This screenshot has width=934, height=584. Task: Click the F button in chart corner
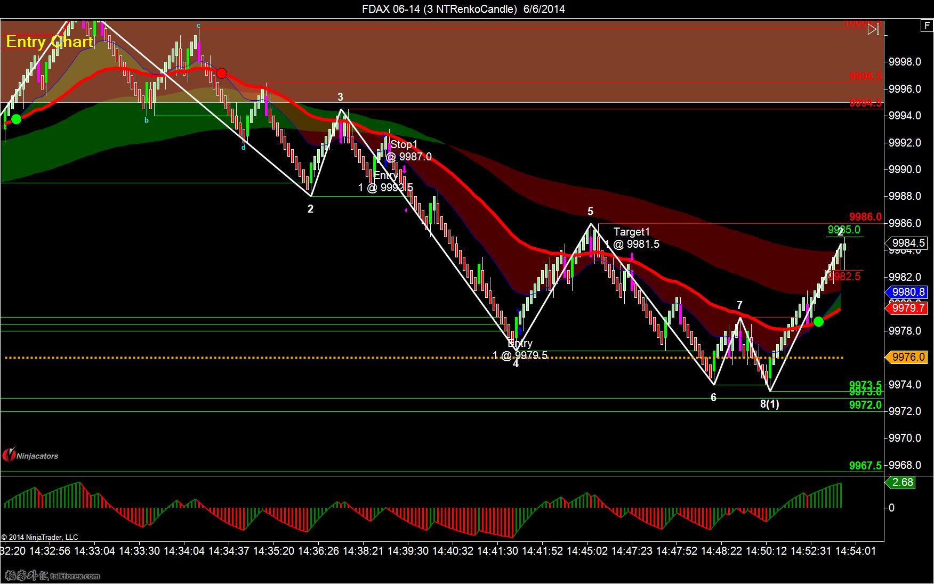927,25
